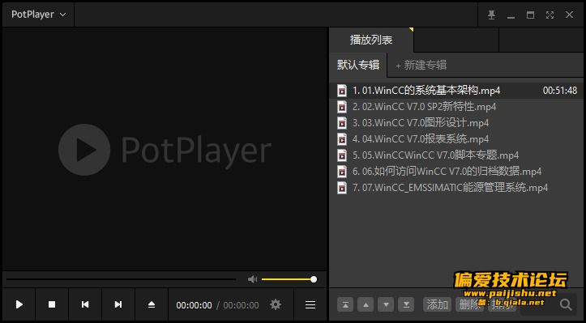The height and width of the screenshot is (323, 586).
Task: Click the 00:51:48 duration of item 1
Action: 560,91
